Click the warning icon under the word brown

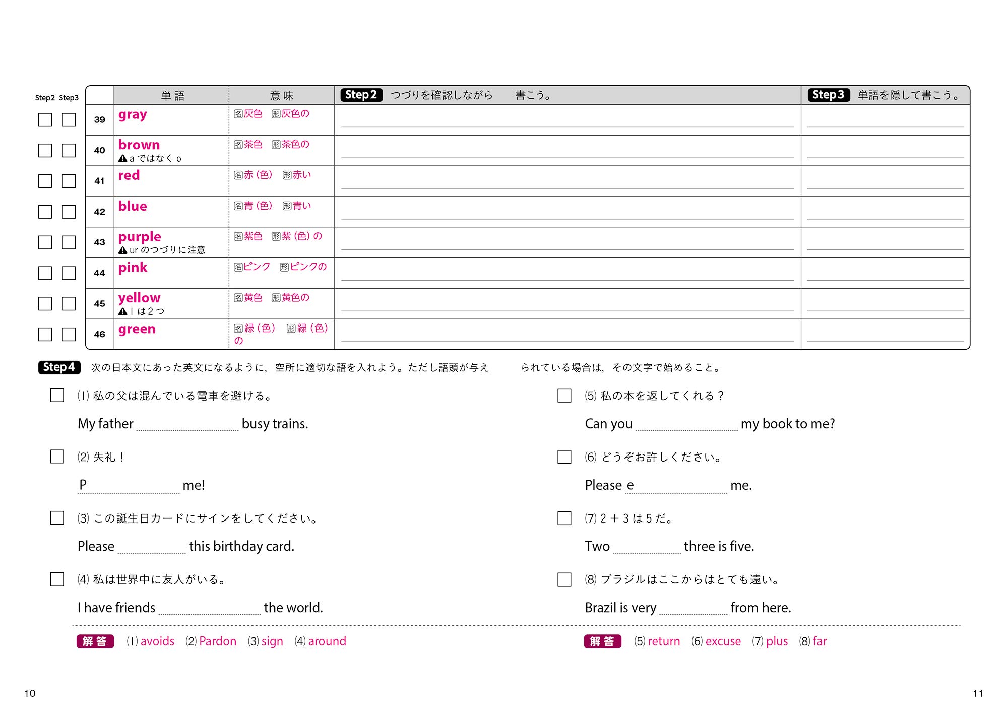click(x=122, y=159)
